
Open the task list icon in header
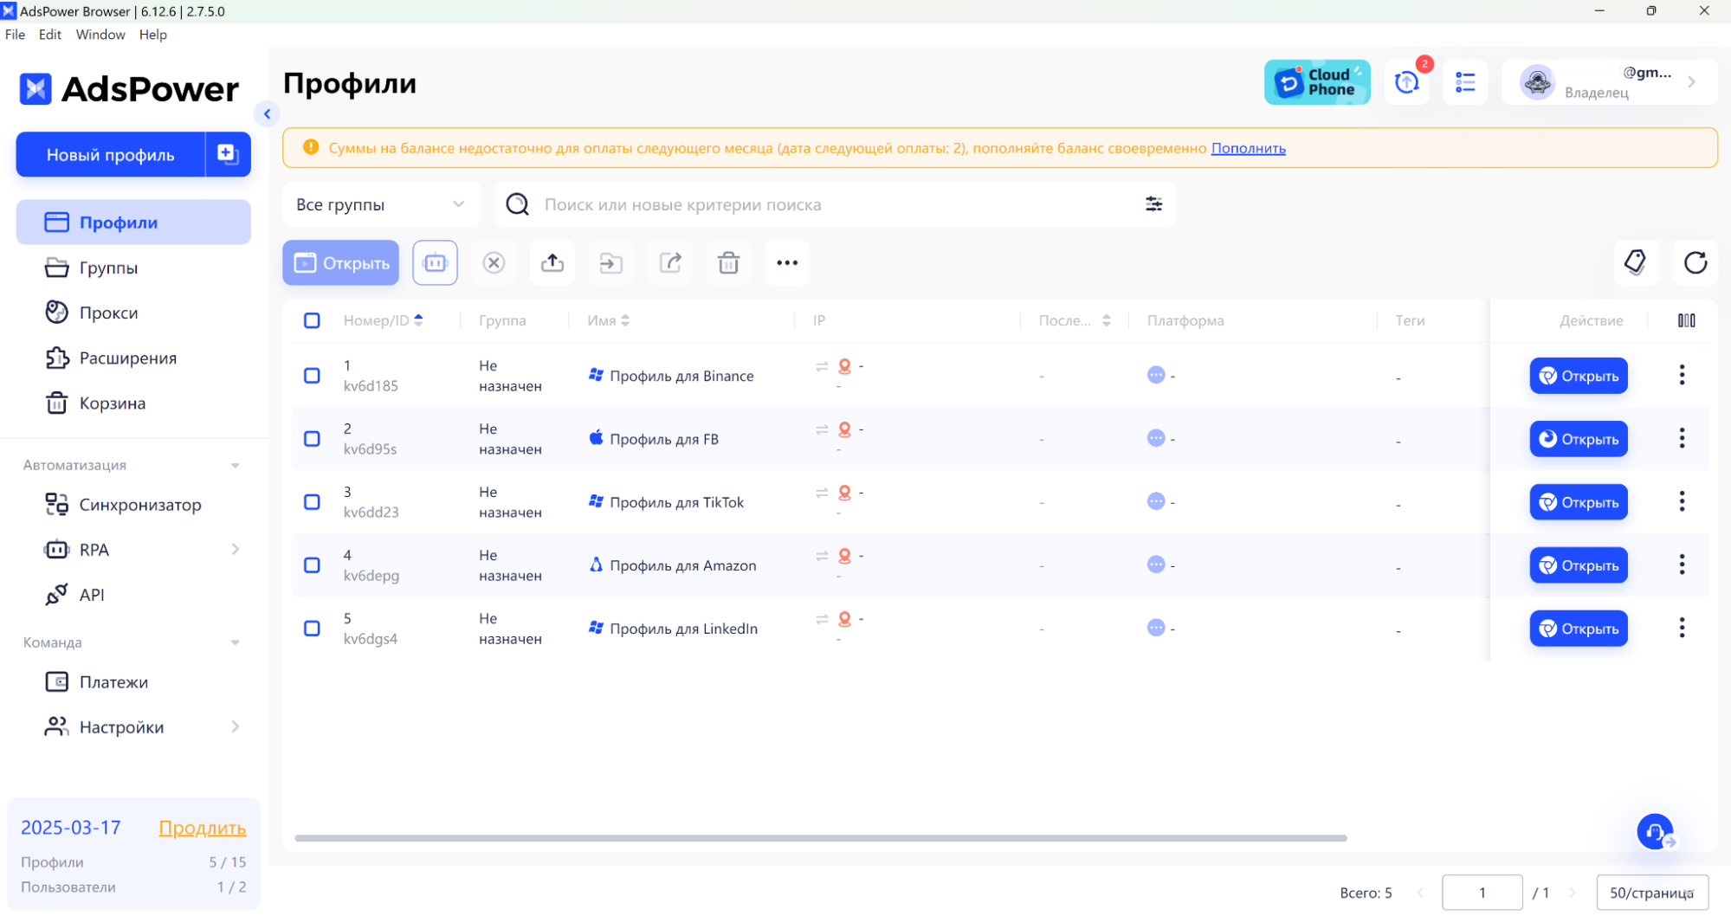point(1465,82)
